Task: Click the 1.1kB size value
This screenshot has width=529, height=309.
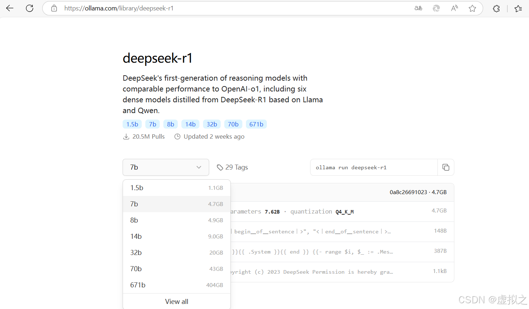Action: [440, 271]
